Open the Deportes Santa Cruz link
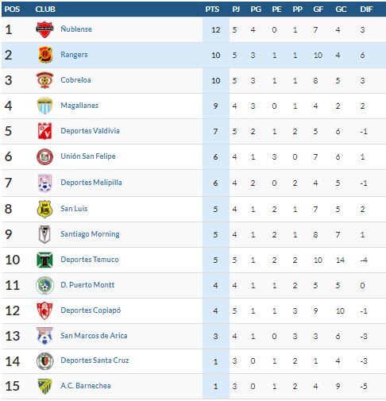 tap(95, 361)
